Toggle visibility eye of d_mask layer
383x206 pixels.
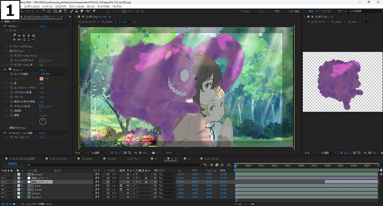(3, 174)
